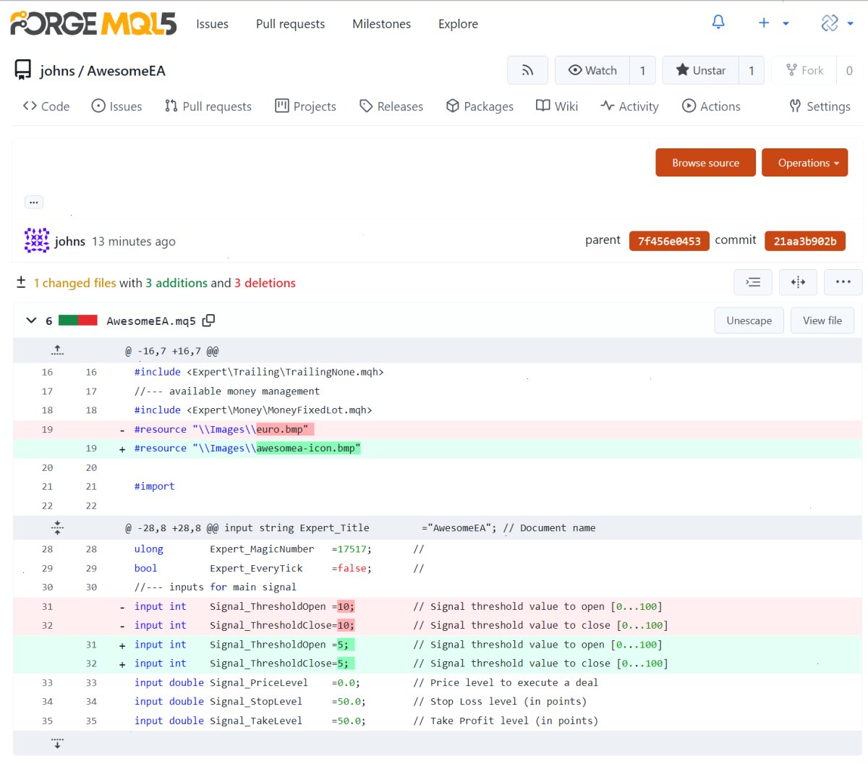Toggle the file tree view
The width and height of the screenshot is (868, 764).
(753, 282)
